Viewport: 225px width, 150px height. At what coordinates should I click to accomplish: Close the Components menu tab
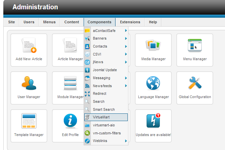pyautogui.click(x=100, y=22)
